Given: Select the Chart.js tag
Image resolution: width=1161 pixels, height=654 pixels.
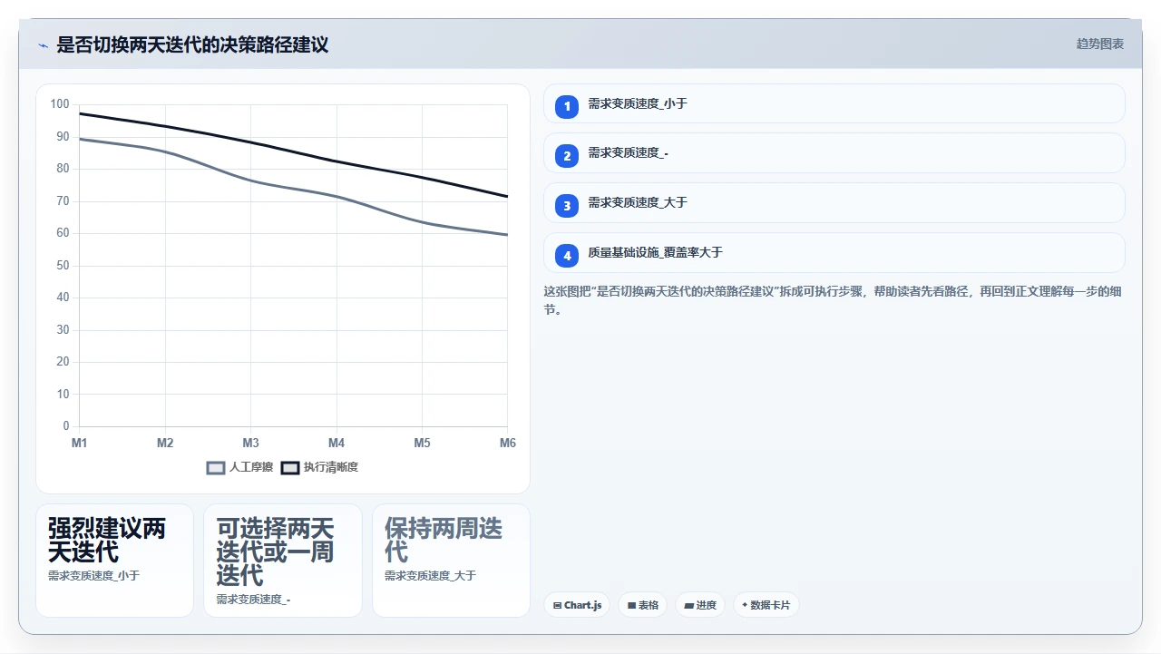Looking at the screenshot, I should [x=577, y=605].
